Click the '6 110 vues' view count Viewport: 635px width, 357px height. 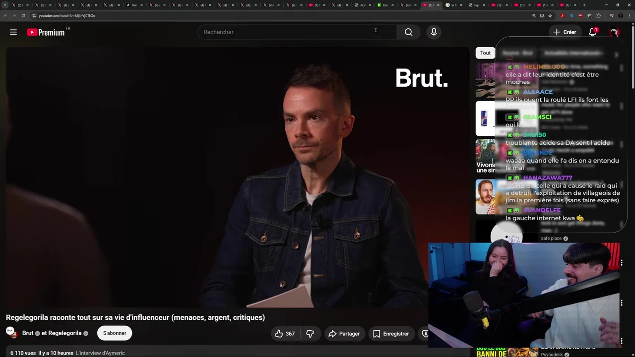(23, 353)
